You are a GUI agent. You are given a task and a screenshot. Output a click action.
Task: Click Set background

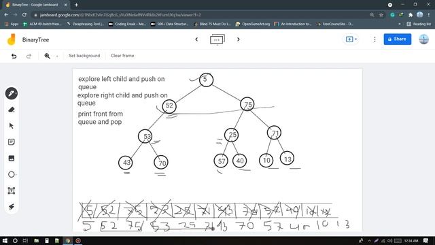[84, 56]
